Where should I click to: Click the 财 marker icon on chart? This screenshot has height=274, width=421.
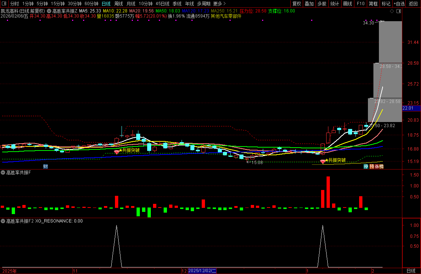point(46,167)
